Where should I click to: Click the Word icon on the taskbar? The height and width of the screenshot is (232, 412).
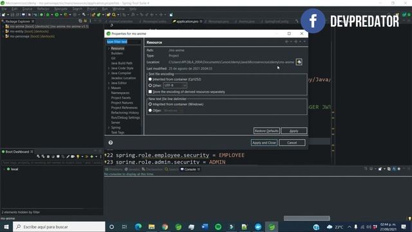205,226
